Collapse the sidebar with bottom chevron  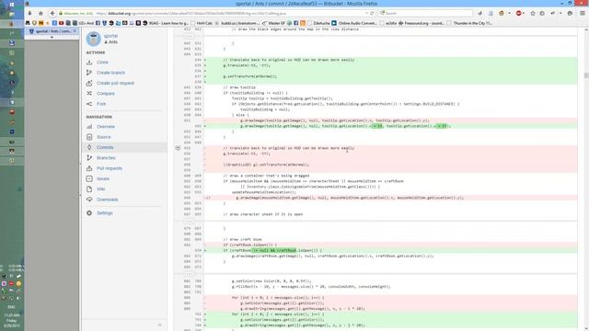point(159,325)
